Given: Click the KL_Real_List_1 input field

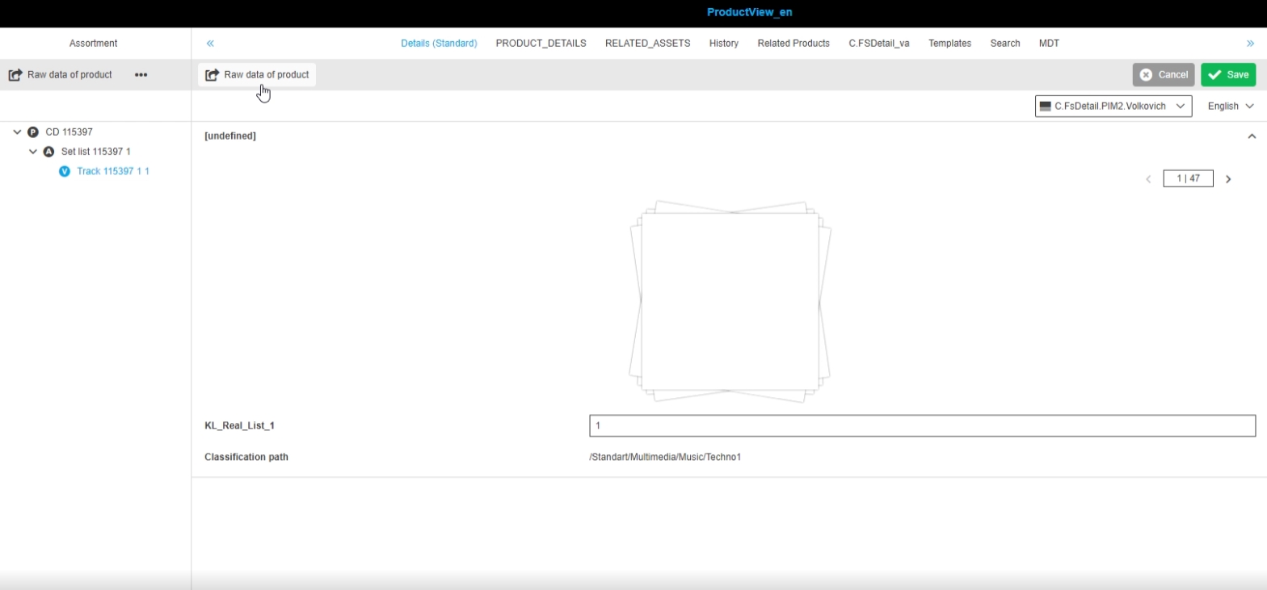Looking at the screenshot, I should tap(922, 425).
